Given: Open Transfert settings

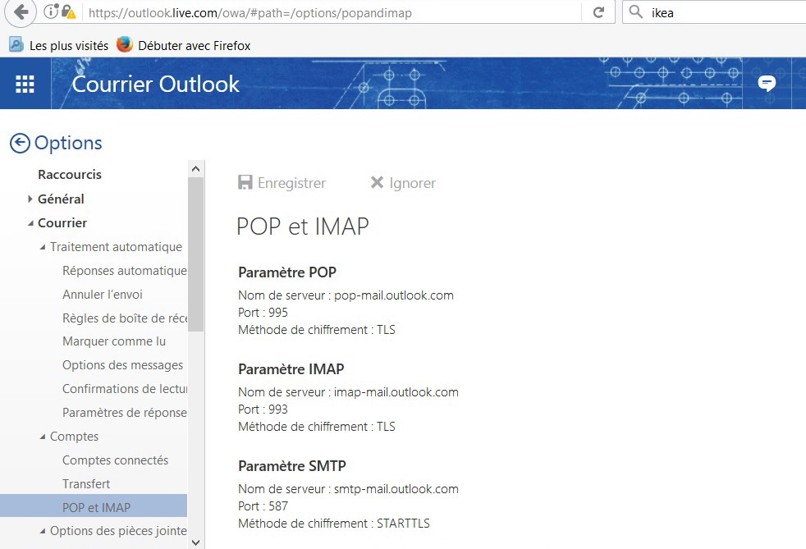Looking at the screenshot, I should coord(86,483).
